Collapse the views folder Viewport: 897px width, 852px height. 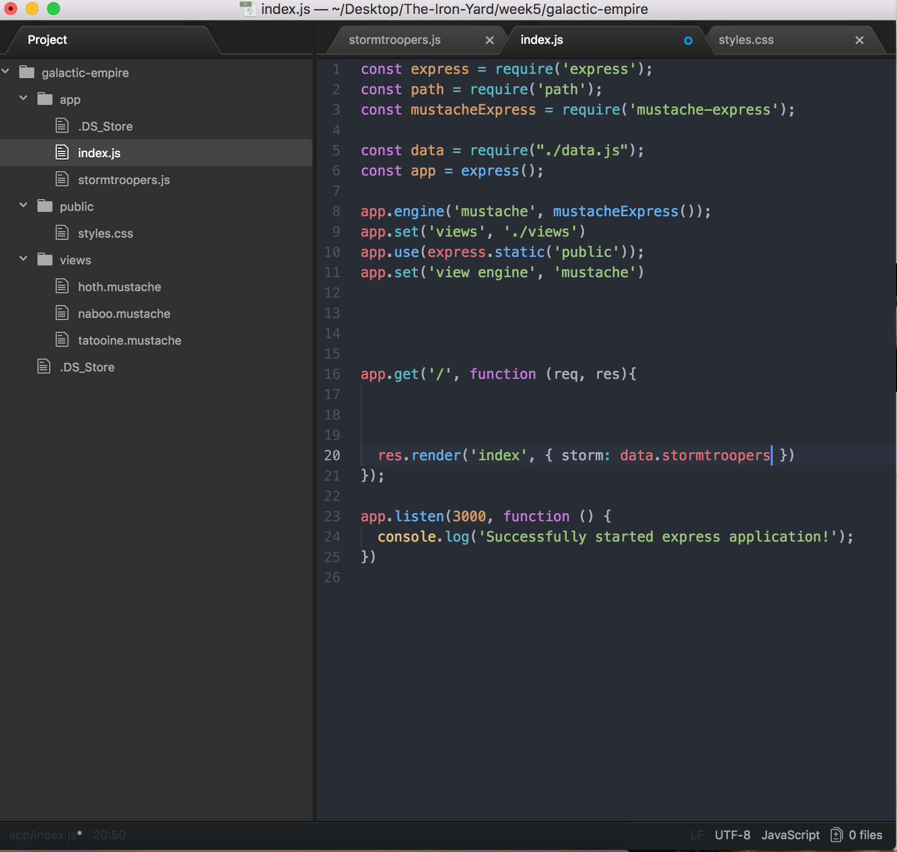pyautogui.click(x=23, y=258)
